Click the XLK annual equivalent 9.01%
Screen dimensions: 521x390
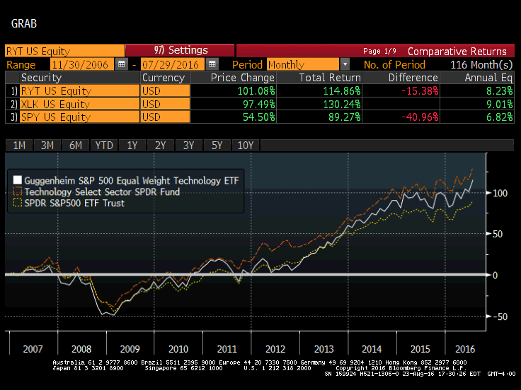[499, 104]
